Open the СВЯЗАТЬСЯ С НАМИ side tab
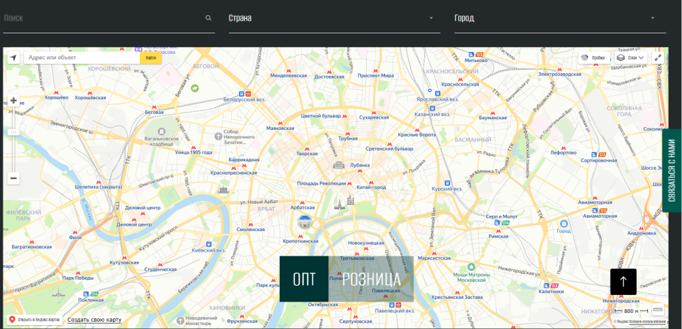682x329 pixels. (672, 170)
